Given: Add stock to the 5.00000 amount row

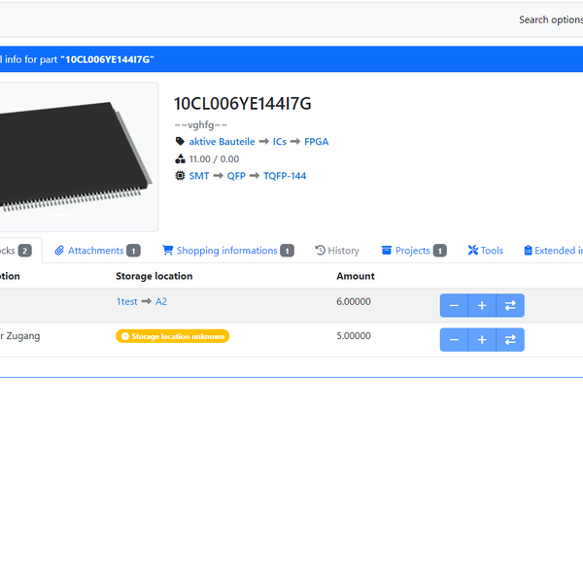Looking at the screenshot, I should [x=482, y=340].
